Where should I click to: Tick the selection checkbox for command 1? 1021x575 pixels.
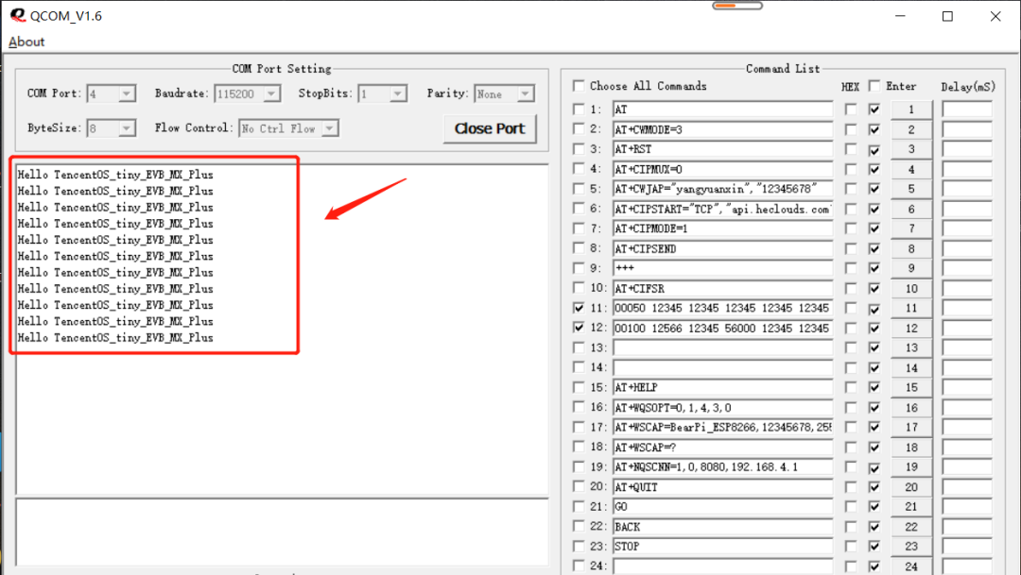click(579, 110)
